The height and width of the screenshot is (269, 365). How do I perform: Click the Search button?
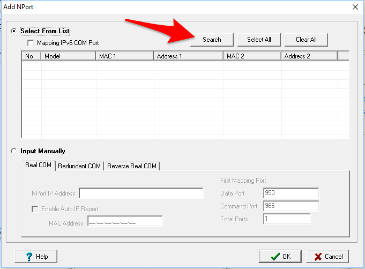pyautogui.click(x=212, y=40)
